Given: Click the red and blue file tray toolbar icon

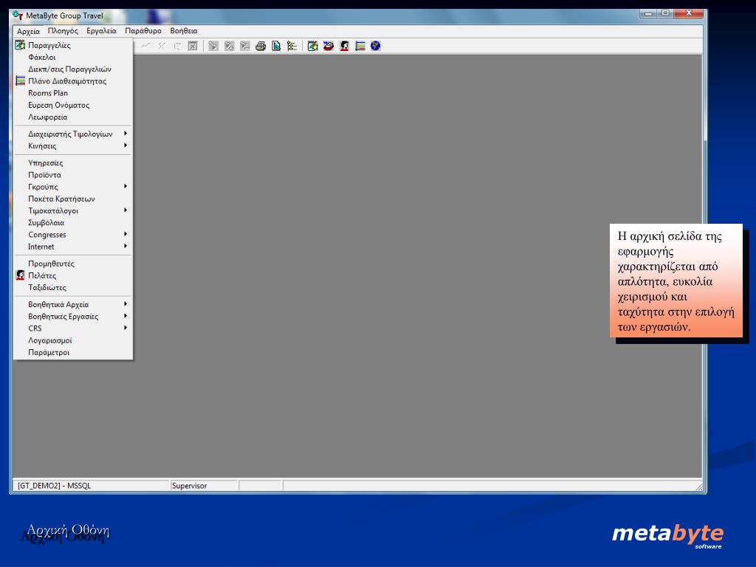Looking at the screenshot, I should 329,47.
